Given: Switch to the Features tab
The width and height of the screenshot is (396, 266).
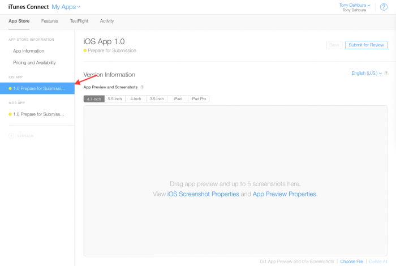Looking at the screenshot, I should click(50, 21).
